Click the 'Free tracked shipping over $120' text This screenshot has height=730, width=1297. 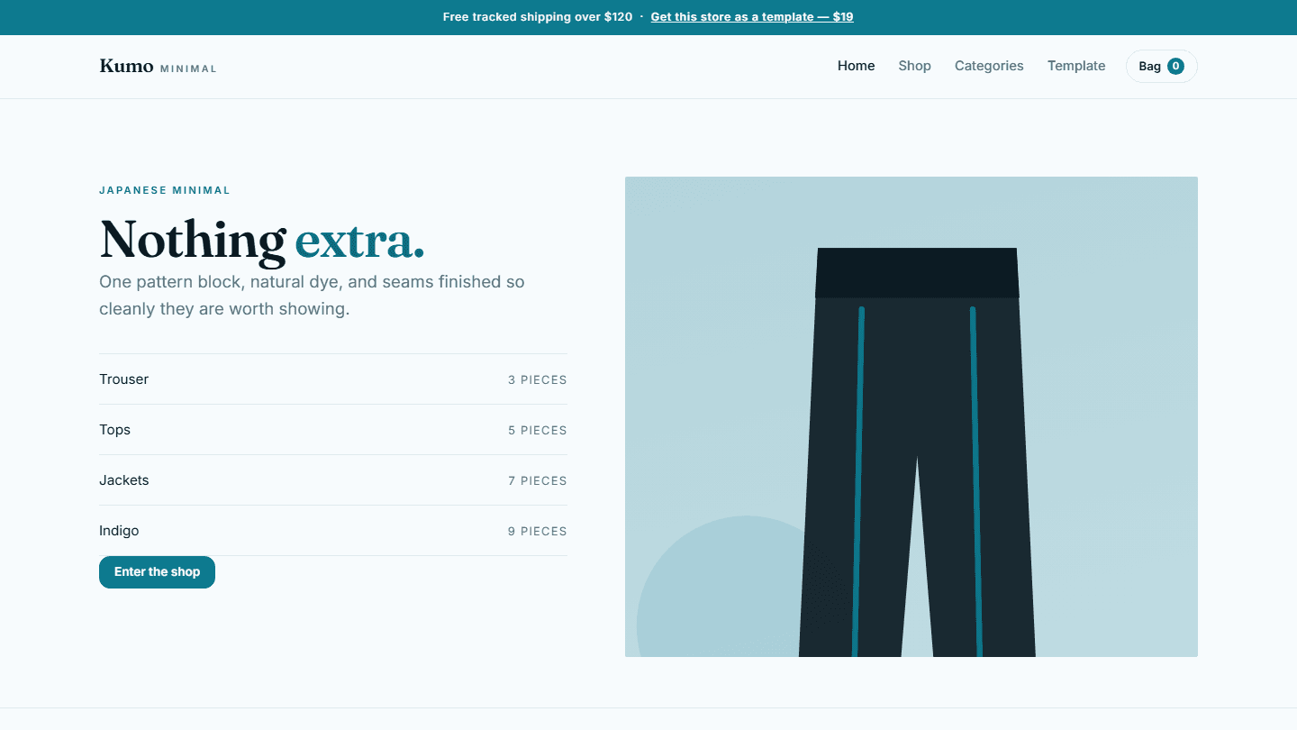(x=538, y=17)
